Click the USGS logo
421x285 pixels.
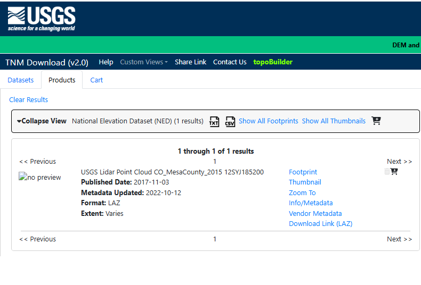tap(41, 19)
